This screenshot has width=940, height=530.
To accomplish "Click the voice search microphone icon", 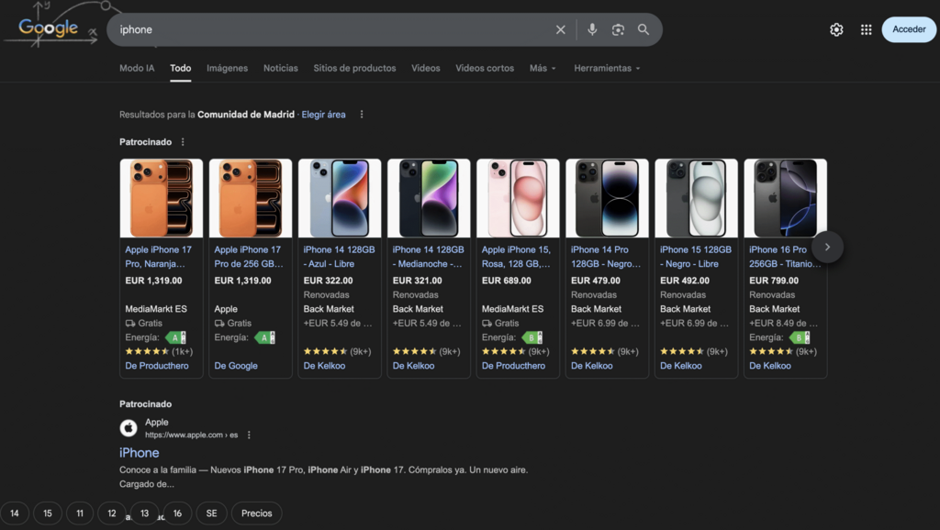I will [591, 29].
